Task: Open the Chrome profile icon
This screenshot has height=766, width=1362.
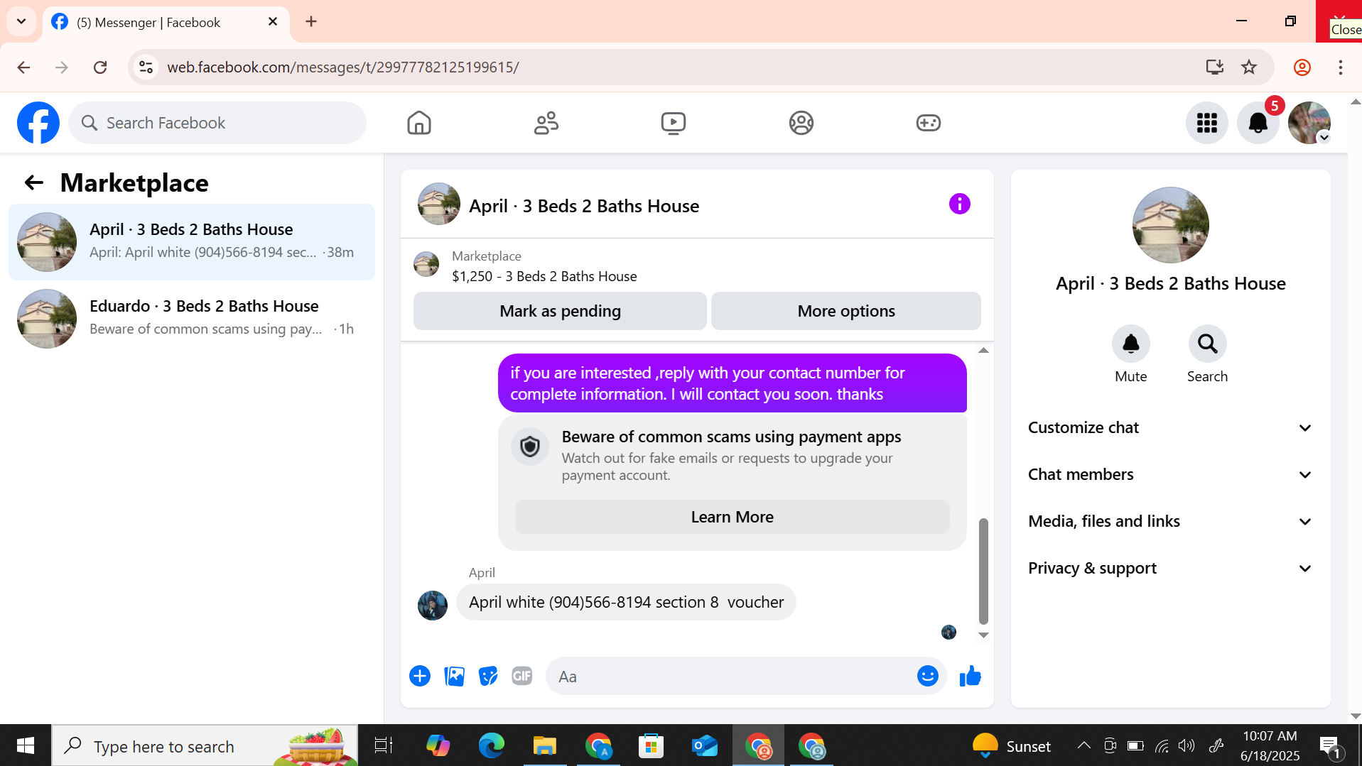Action: [x=1302, y=67]
